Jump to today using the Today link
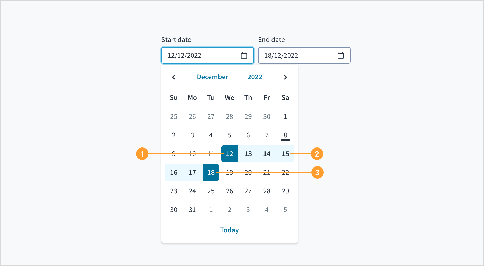 tap(229, 230)
